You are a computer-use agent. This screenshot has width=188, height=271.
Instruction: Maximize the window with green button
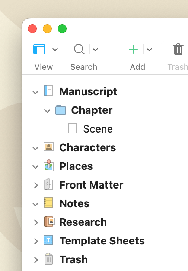62,29
